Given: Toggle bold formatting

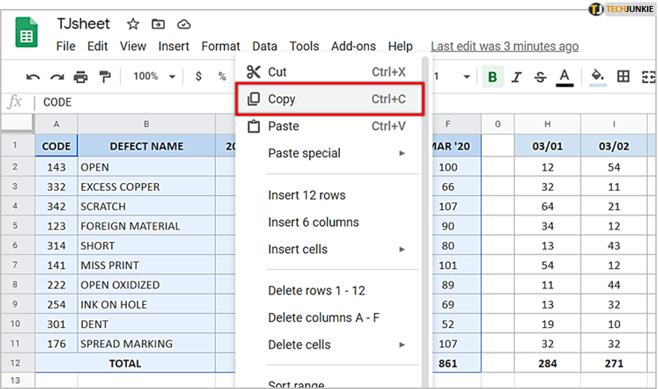Looking at the screenshot, I should pos(492,76).
